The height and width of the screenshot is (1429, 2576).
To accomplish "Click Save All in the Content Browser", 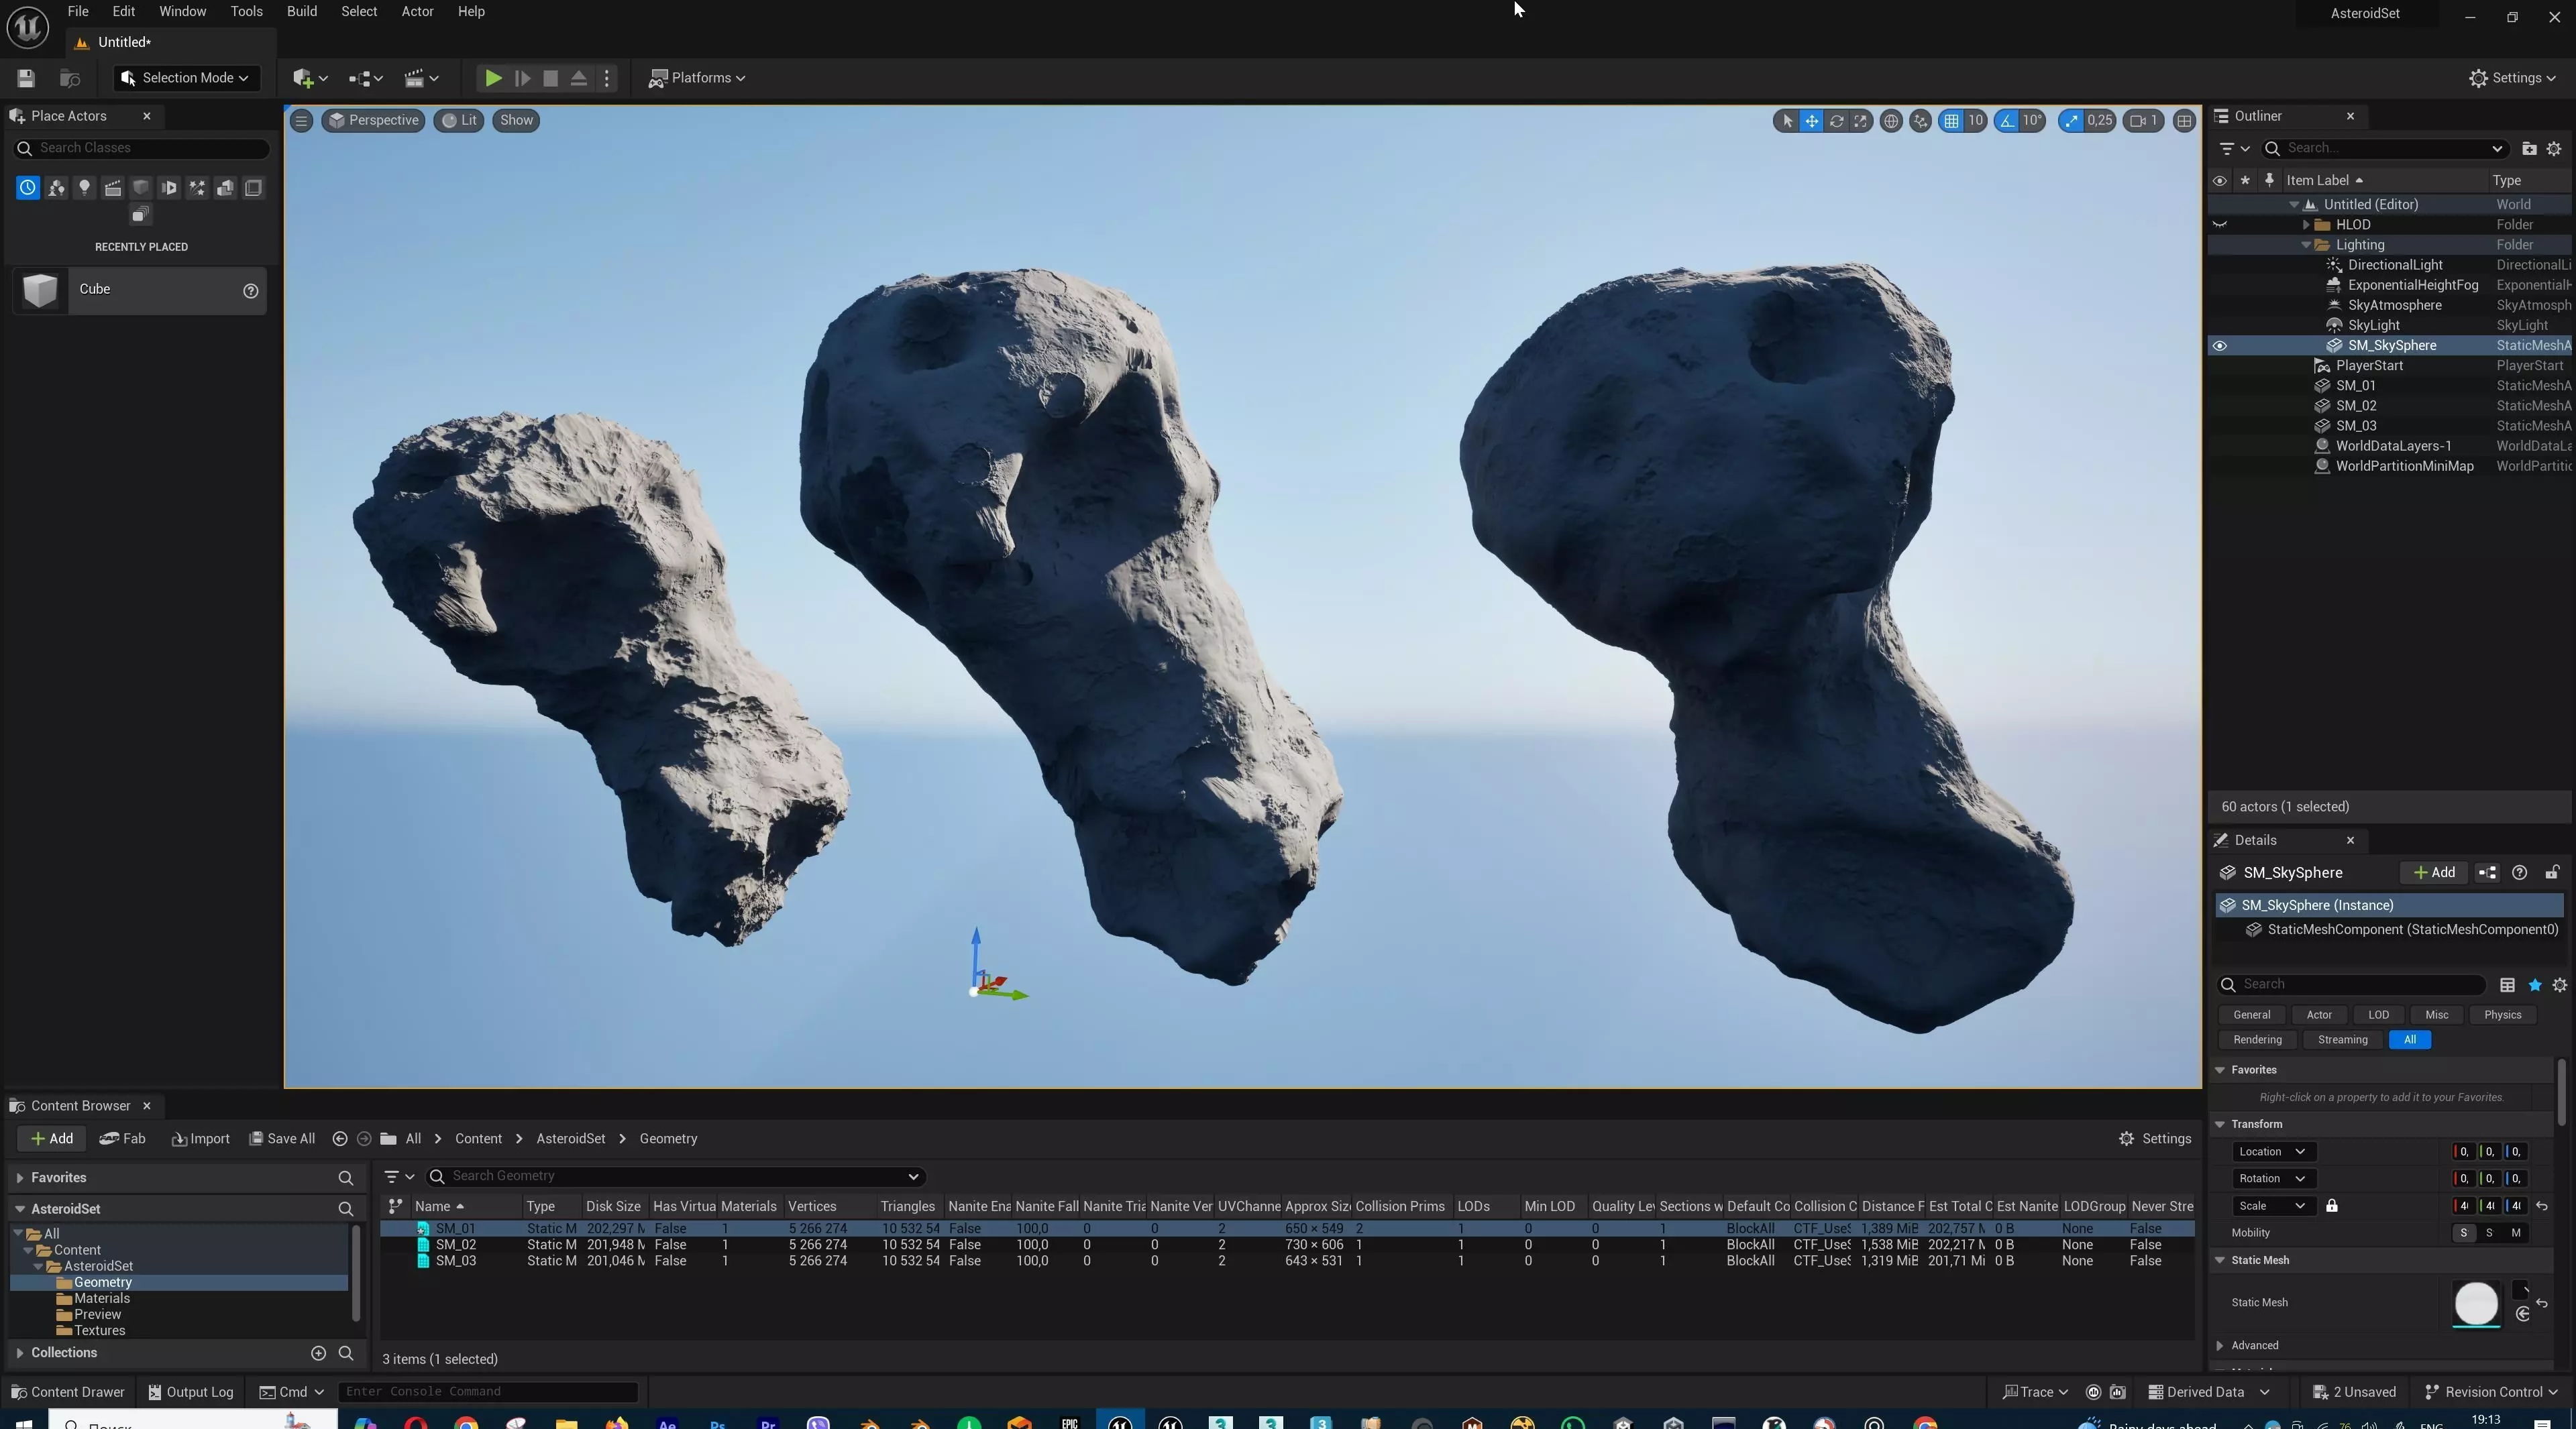I will pos(282,1139).
